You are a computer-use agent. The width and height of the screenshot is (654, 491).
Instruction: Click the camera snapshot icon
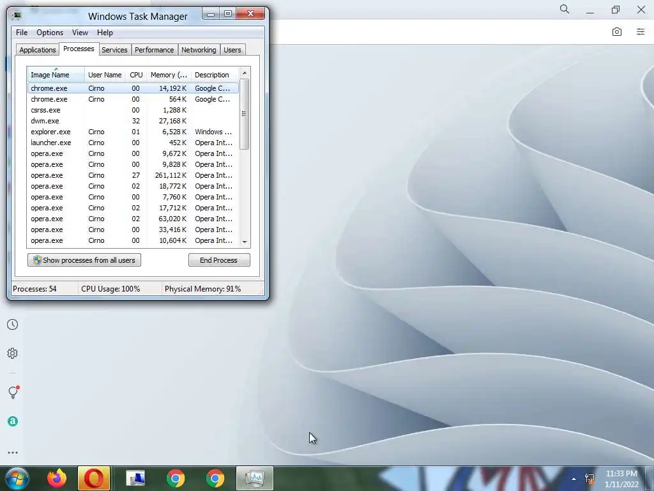coord(617,32)
